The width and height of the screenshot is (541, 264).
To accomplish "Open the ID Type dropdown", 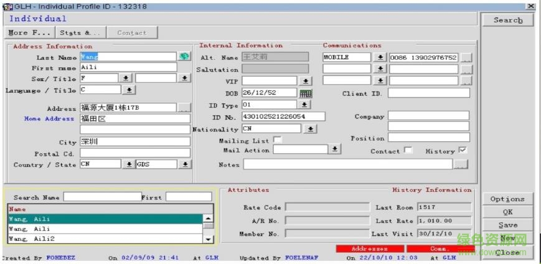I will (x=304, y=105).
